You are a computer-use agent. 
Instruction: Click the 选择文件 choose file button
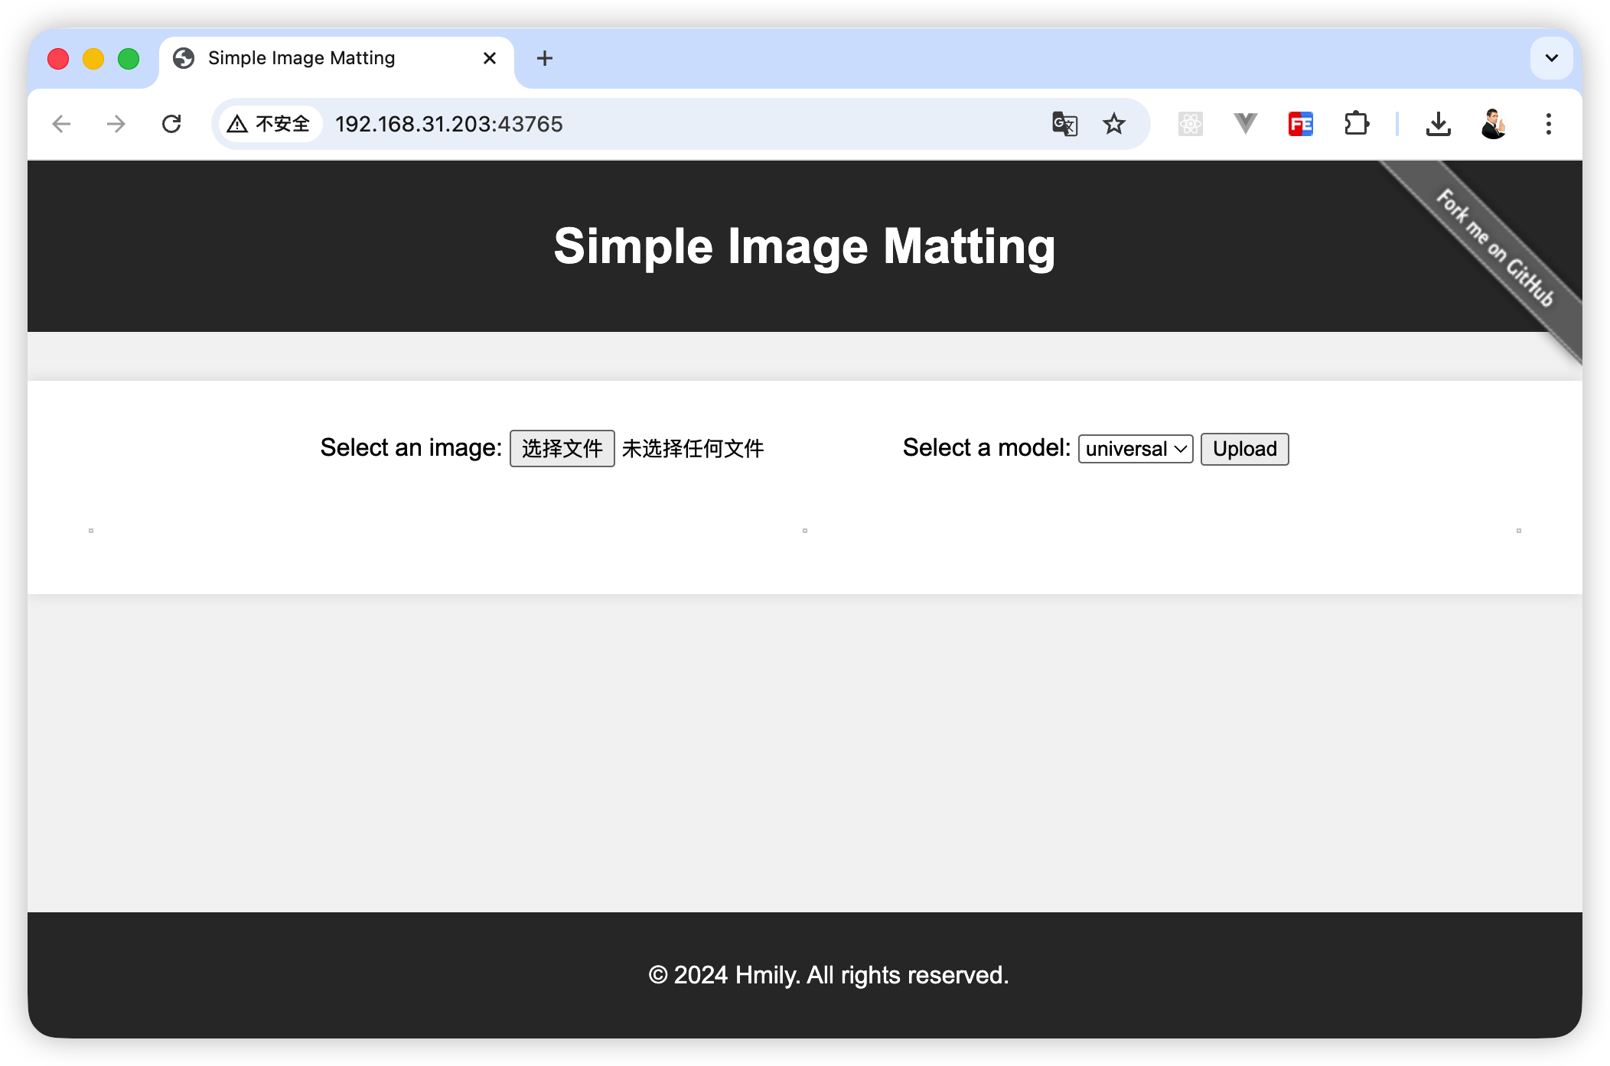pos(562,449)
